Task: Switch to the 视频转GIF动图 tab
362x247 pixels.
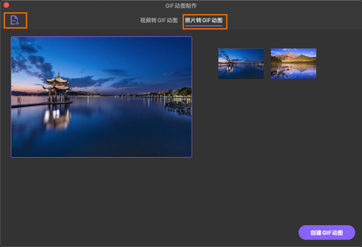Action: pos(159,21)
